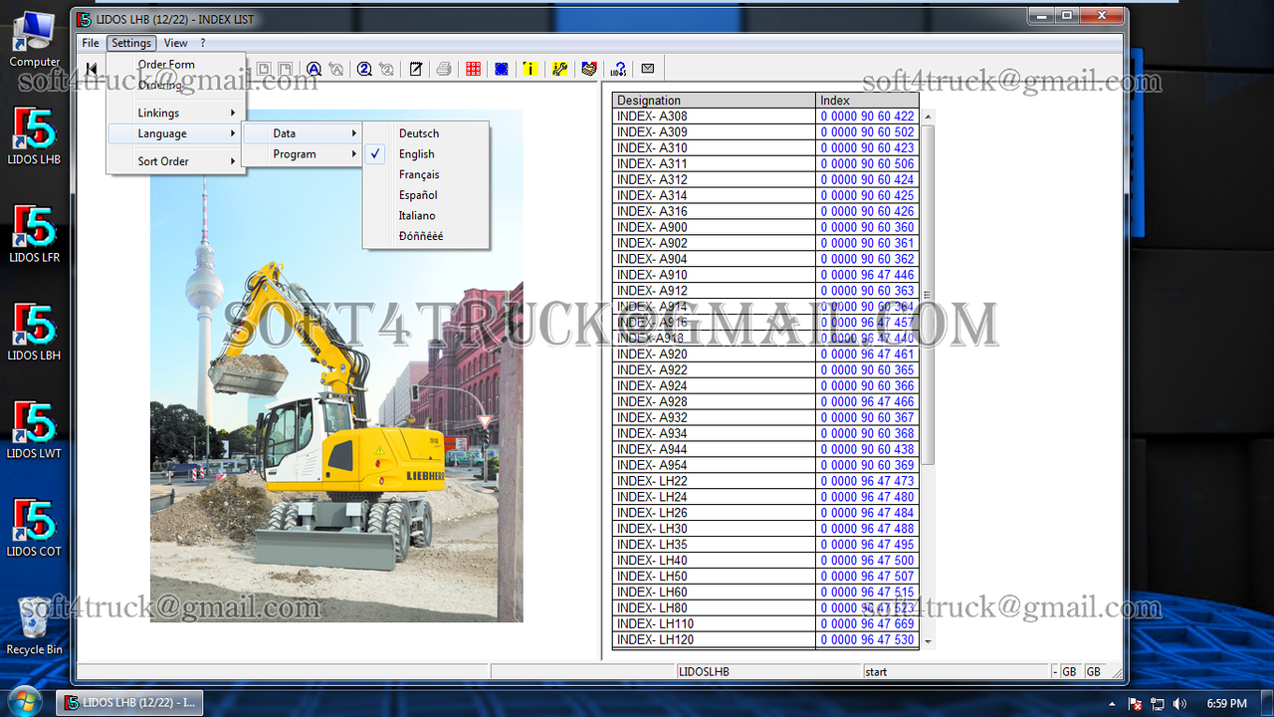Click the printer icon in toolbar
The height and width of the screenshot is (717, 1274).
coord(444,69)
